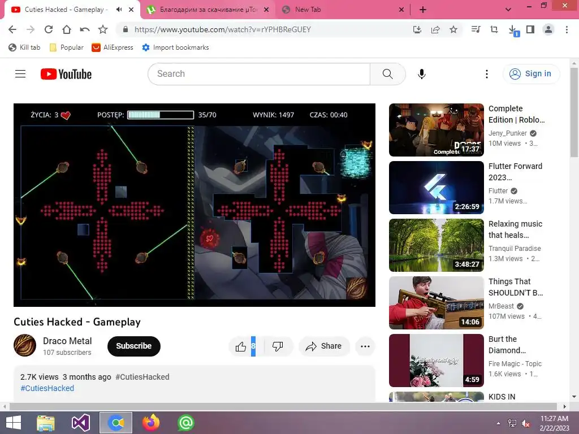Open the Flutter Forward 2023 video thumbnail
This screenshot has height=434, width=579.
(x=436, y=188)
